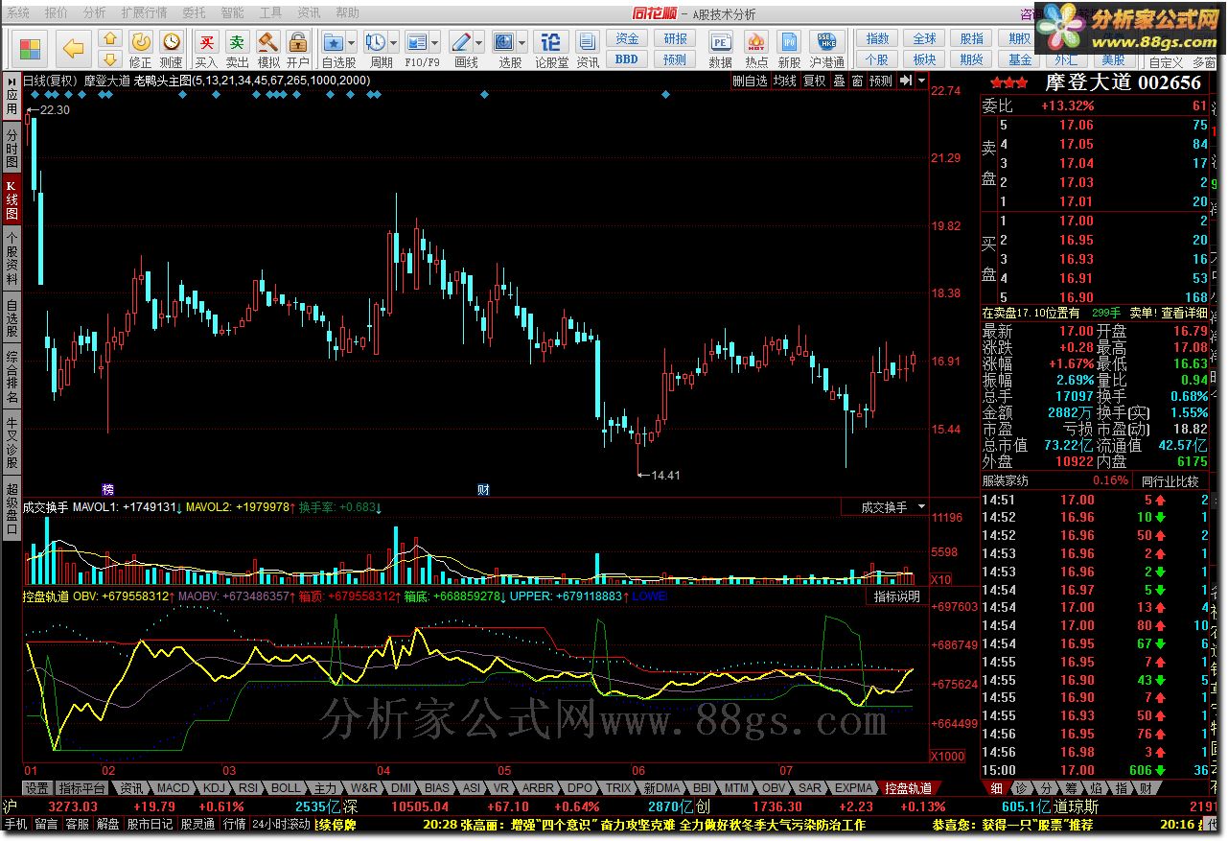Open the 沪港通 SSE HKE icon
This screenshot has height=841, width=1228.
pos(826,49)
